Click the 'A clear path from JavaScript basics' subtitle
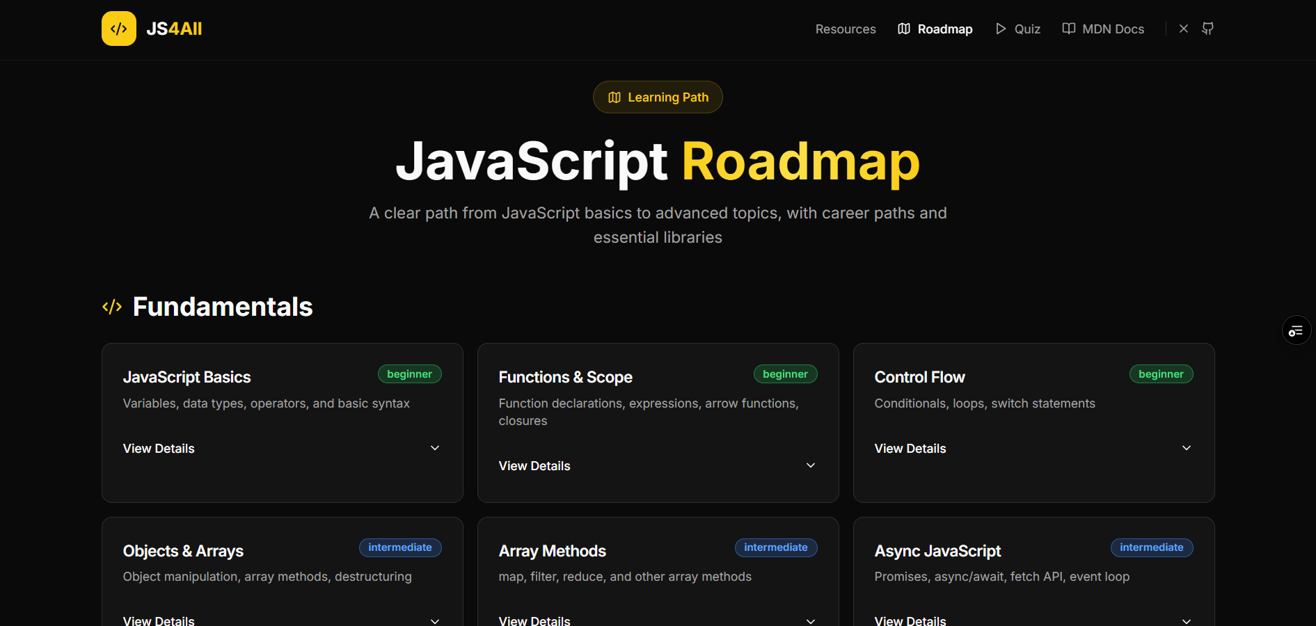This screenshot has height=626, width=1316. pos(658,225)
